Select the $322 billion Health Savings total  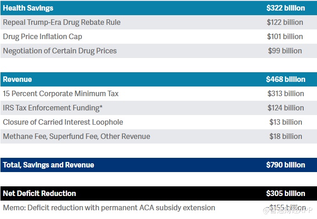tap(285, 8)
